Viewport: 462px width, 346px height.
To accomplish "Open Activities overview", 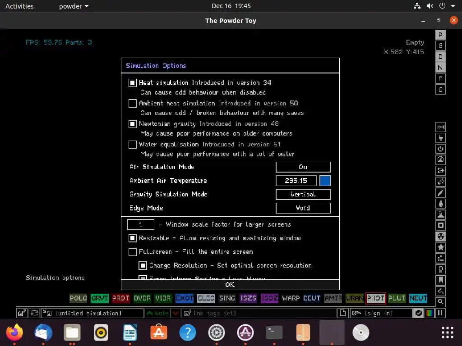I will pos(19,6).
